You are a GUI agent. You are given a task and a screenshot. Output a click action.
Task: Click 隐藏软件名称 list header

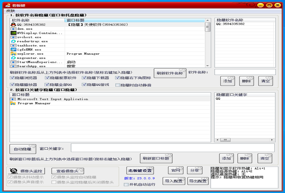tap(245, 20)
